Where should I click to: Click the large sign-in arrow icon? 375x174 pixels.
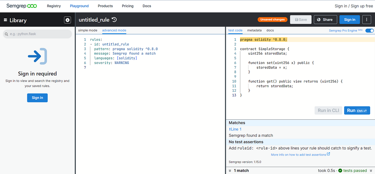click(37, 56)
